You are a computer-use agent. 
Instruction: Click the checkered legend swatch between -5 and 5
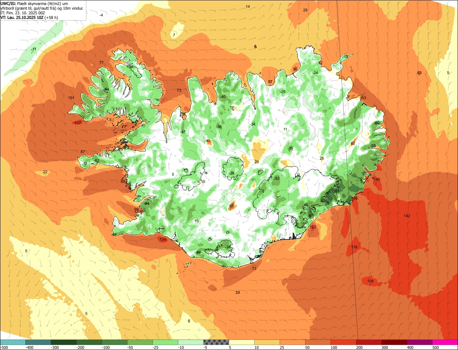216,342
